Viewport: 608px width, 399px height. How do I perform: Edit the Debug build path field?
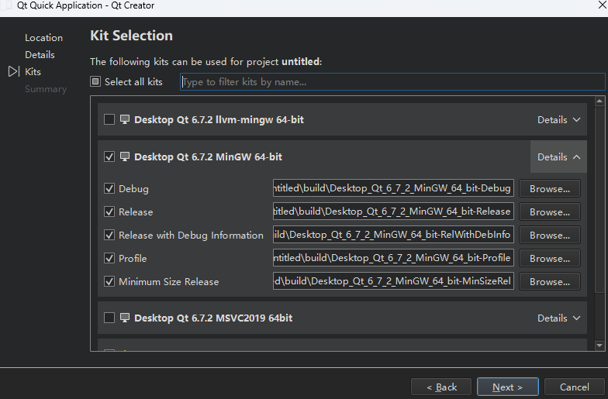point(393,188)
